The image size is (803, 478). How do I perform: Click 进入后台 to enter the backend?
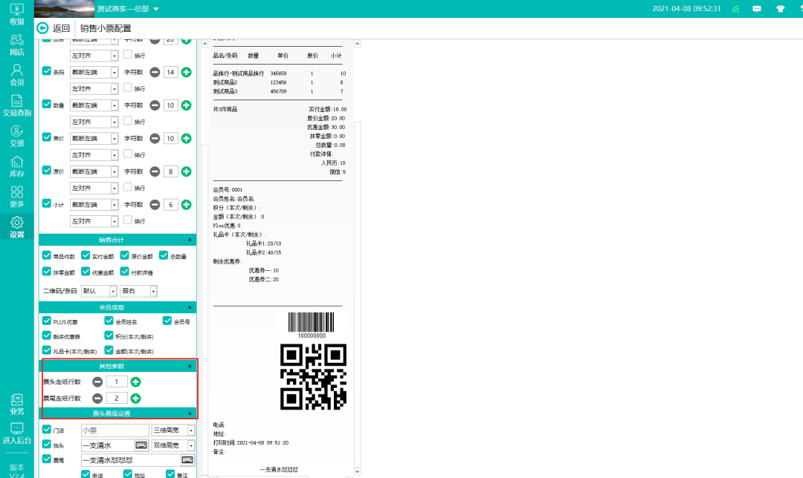[16, 433]
